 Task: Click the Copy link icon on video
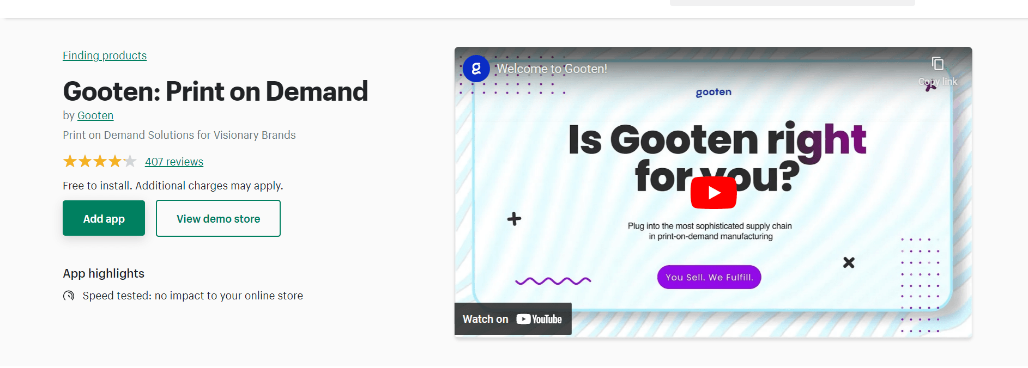938,64
